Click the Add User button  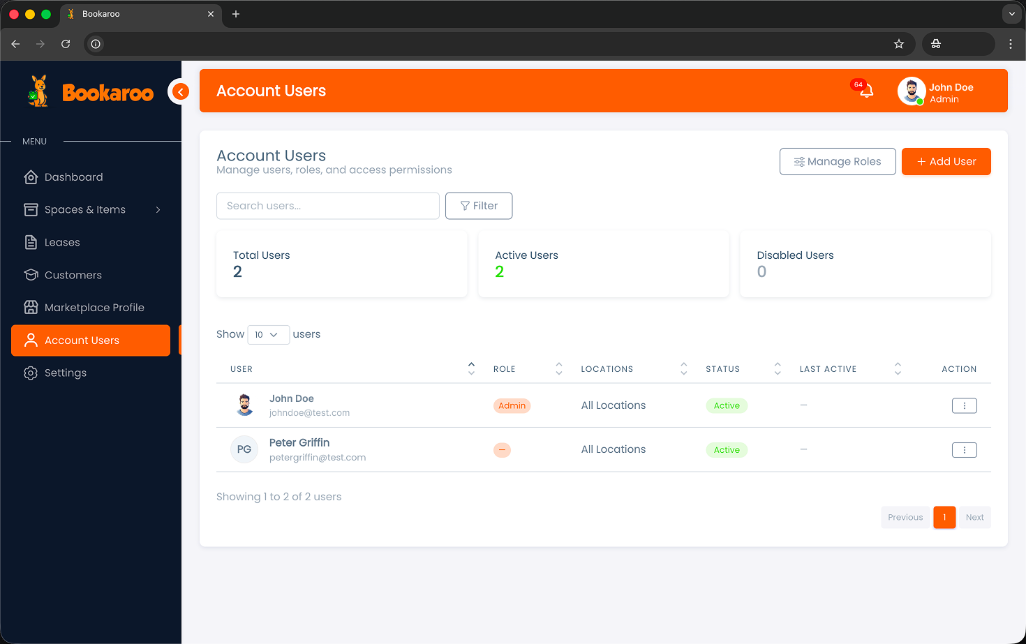946,162
